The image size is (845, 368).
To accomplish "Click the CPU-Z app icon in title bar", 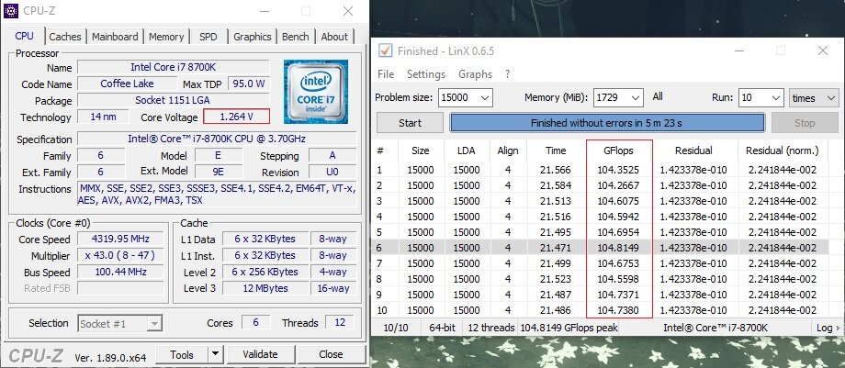I will pyautogui.click(x=11, y=11).
